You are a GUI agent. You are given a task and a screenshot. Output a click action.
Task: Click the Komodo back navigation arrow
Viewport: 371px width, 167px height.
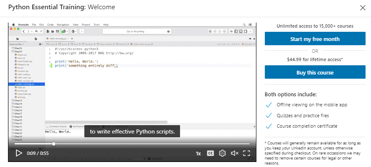click(24, 31)
